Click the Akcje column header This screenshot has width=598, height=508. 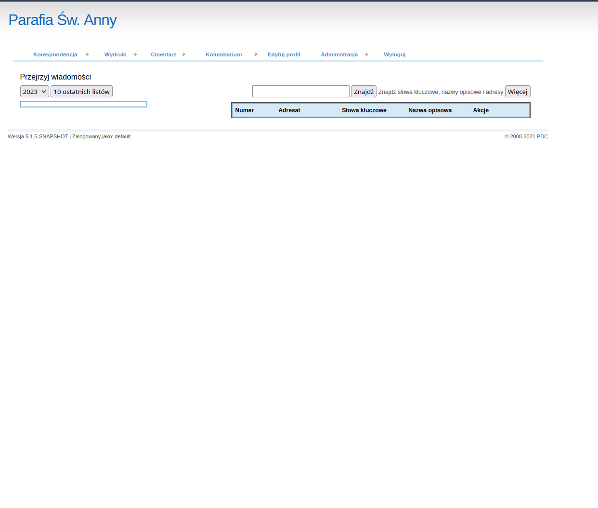coord(481,110)
